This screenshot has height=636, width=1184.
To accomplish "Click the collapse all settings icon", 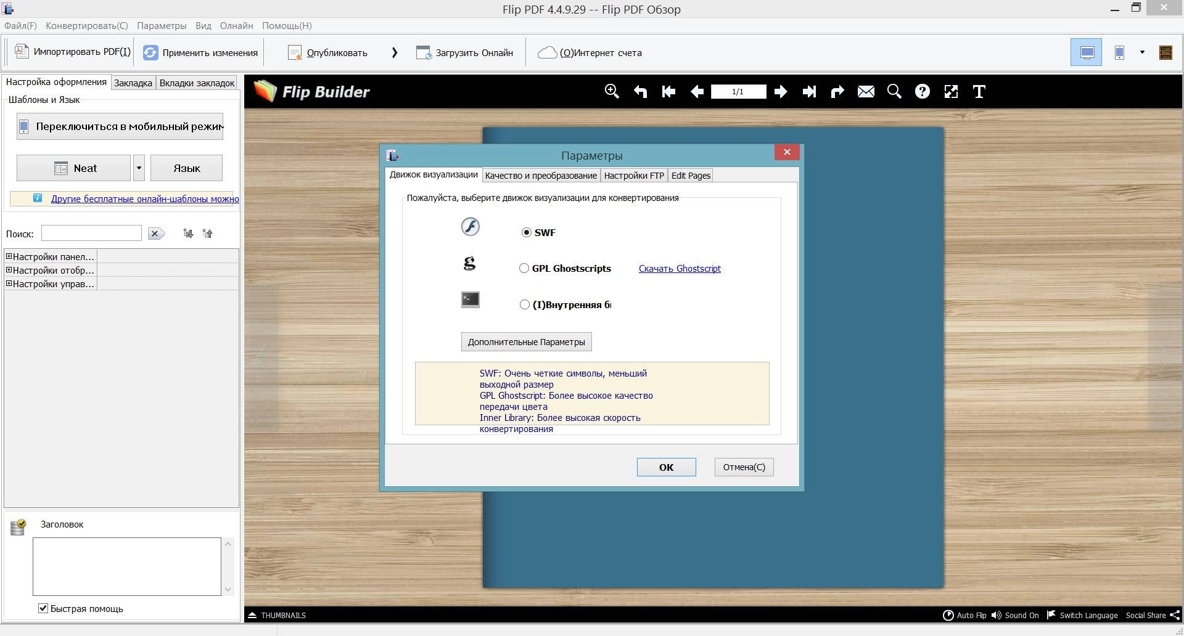I will pyautogui.click(x=208, y=234).
